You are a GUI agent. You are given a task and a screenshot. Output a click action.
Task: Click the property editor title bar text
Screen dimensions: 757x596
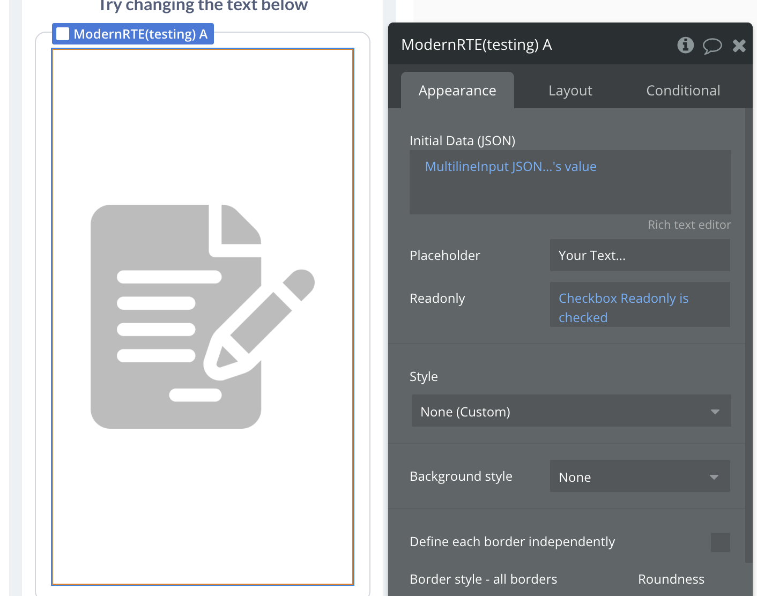(477, 45)
